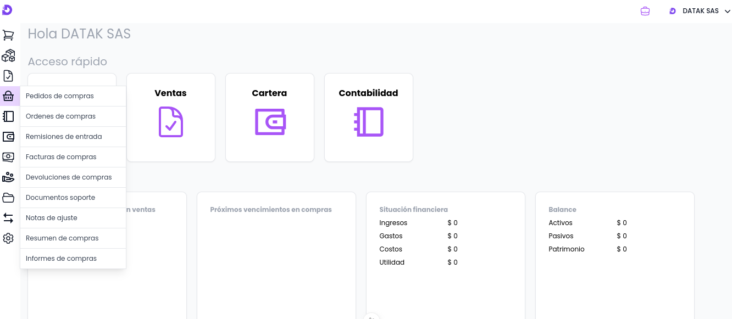Open the Ventas quick access card
Viewport: 732px width, 319px height.
(171, 117)
